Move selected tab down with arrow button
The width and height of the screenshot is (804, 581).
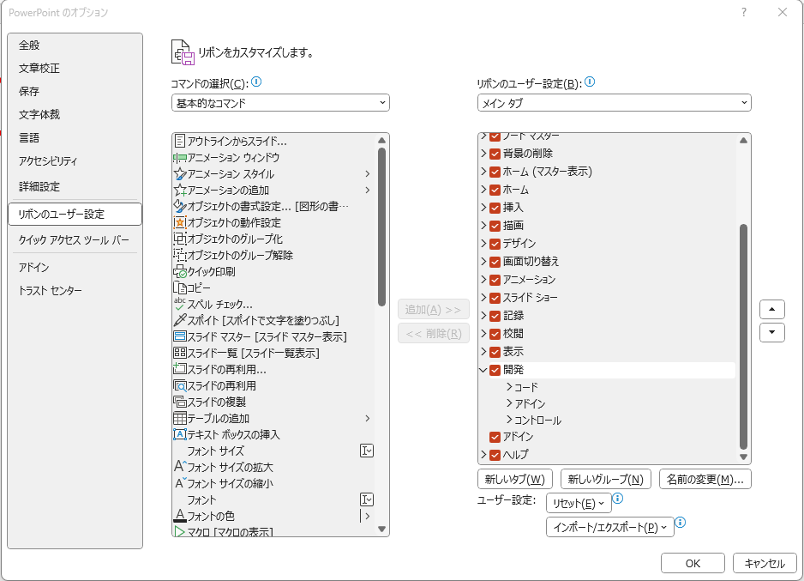coord(771,333)
